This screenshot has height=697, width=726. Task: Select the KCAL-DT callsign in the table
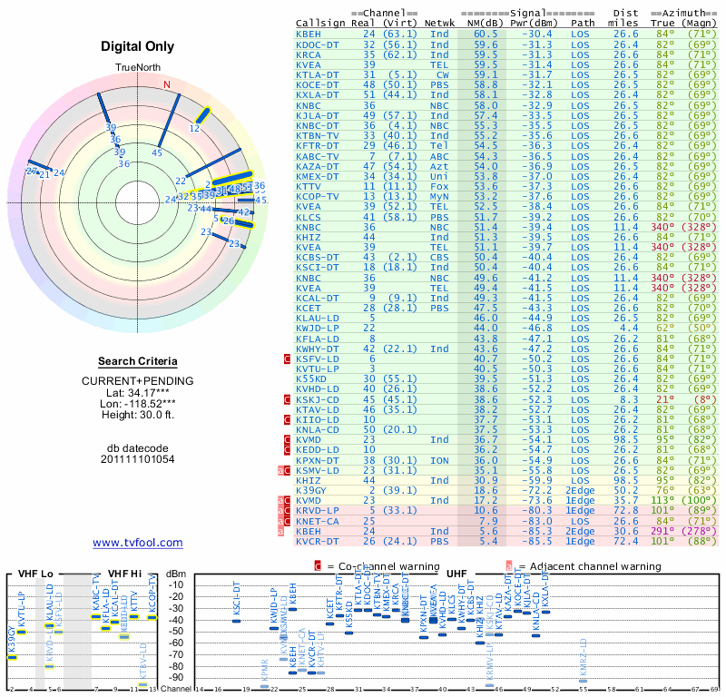tap(318, 299)
